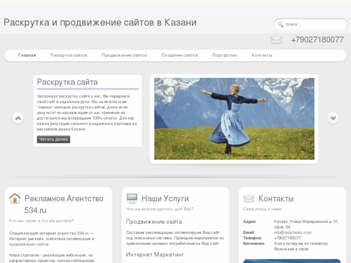Click the slider's up arrow button
Viewport: 351px width, 263px height.
18,118
